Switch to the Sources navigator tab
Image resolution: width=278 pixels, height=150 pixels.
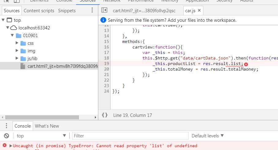[x=12, y=11]
